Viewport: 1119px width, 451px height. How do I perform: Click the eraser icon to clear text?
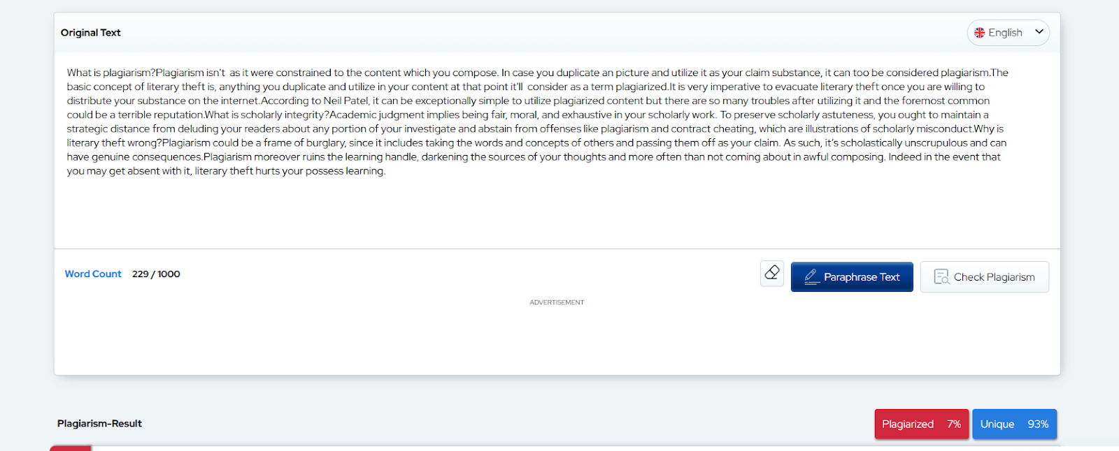click(x=772, y=273)
